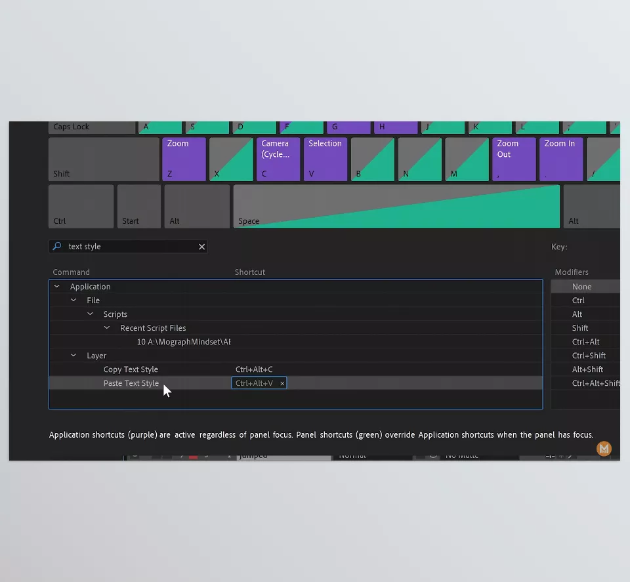Click the search magnifier icon
This screenshot has width=630, height=582.
pos(57,246)
